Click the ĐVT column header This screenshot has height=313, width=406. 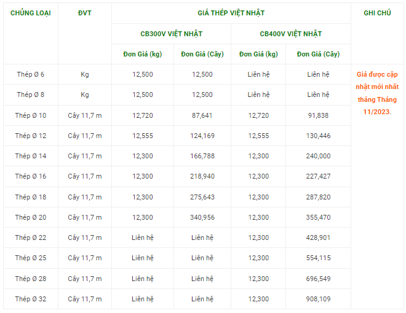[x=85, y=13]
